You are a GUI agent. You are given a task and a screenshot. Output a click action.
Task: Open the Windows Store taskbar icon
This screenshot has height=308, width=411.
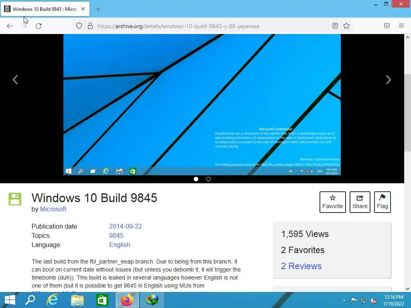point(102,300)
